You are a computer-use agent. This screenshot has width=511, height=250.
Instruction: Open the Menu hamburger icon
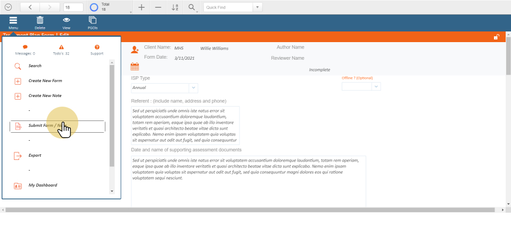coord(13,20)
